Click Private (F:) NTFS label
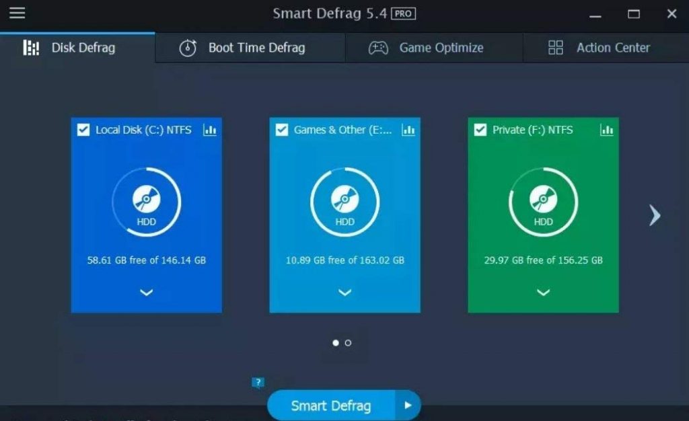The width and height of the screenshot is (689, 421). tap(533, 130)
